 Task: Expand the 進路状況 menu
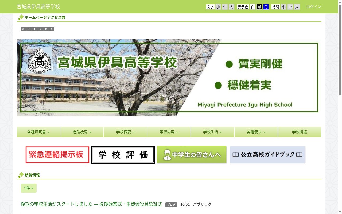tap(82, 132)
